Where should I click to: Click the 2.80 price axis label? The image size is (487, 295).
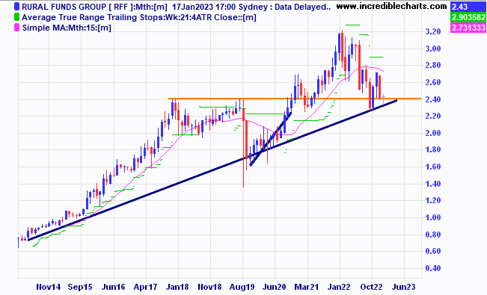pyautogui.click(x=433, y=66)
